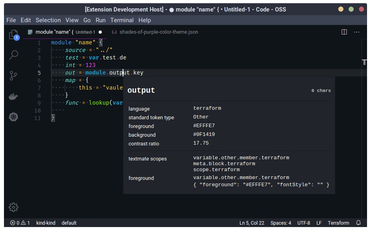Image resolution: width=371 pixels, height=231 pixels.
Task: Change end of line sequence LF
Action: (x=319, y=223)
